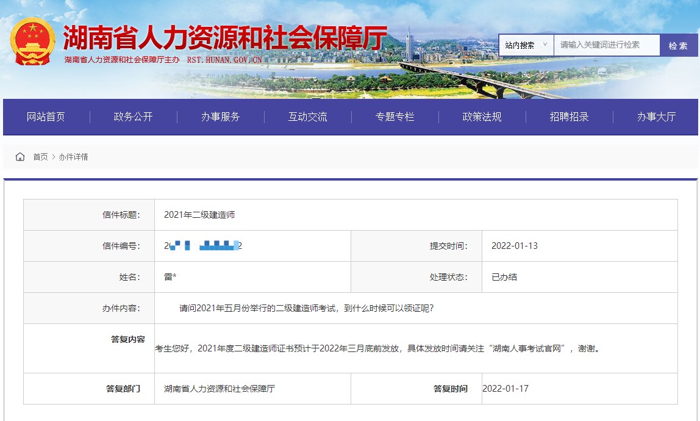Open the 招聘招录 menu item
Viewport: 700px width, 421px height.
coord(568,117)
